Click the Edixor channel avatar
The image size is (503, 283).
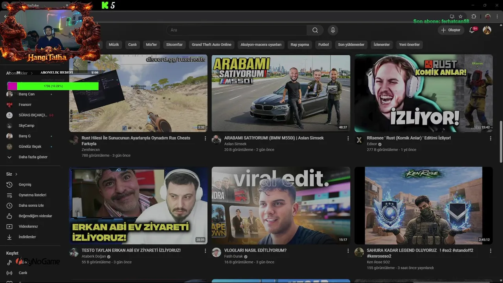click(x=359, y=140)
